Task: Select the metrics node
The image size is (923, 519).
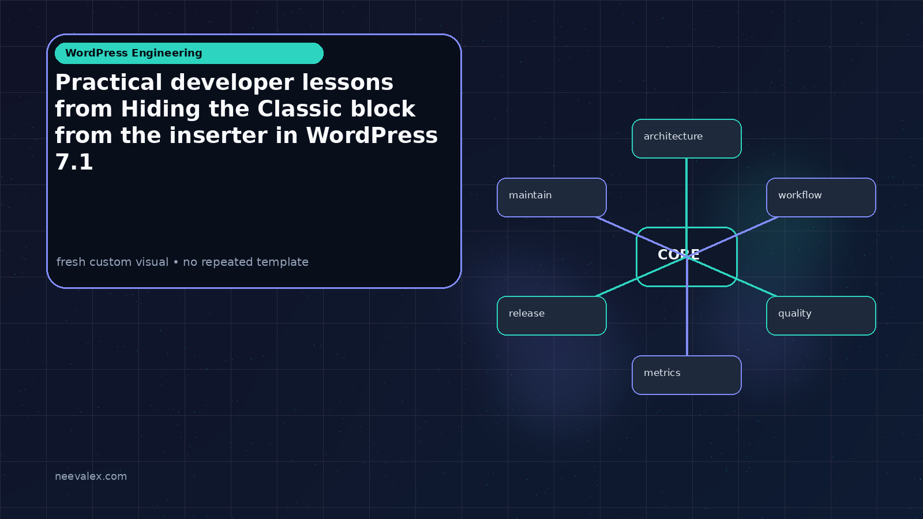Action: [x=686, y=375]
